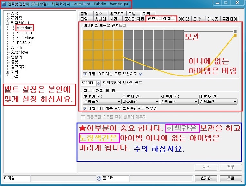Open the 첫 번째 칸 힐링포션 dropdown

click(x=102, y=102)
